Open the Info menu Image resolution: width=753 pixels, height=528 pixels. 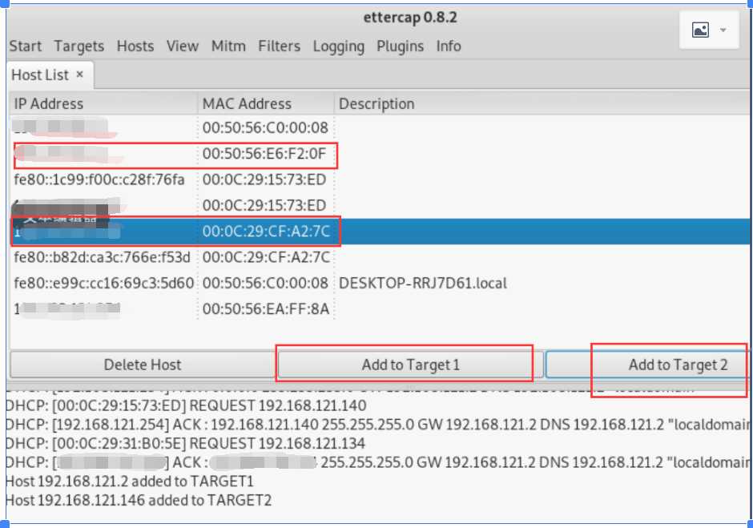point(449,46)
